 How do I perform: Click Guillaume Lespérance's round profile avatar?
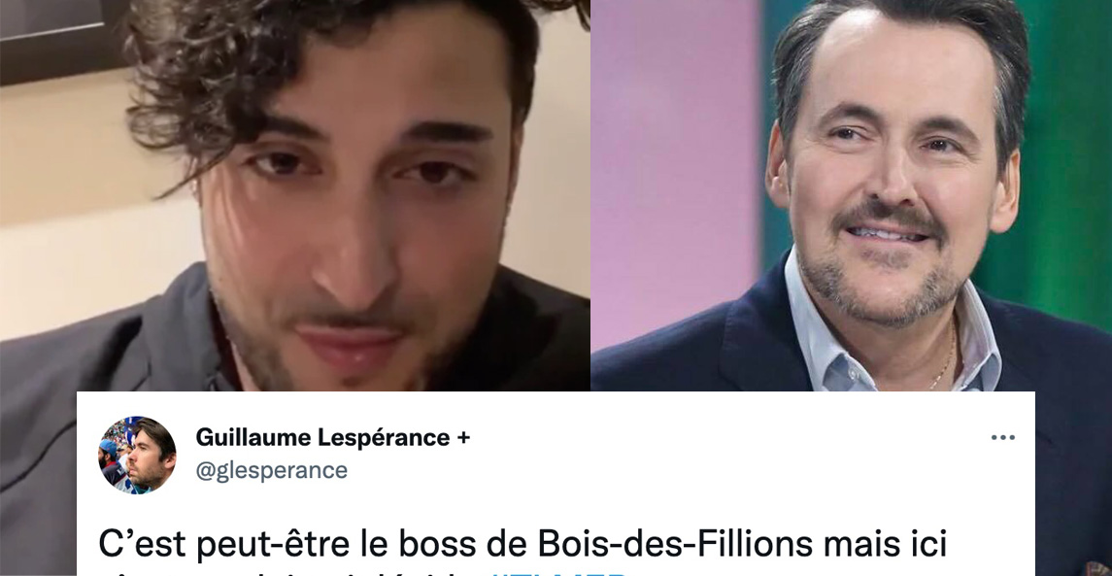coord(138,455)
